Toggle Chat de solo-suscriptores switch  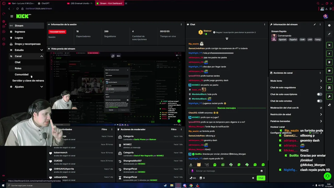coord(319,94)
